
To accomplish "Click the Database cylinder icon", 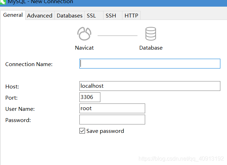I will tap(151, 34).
